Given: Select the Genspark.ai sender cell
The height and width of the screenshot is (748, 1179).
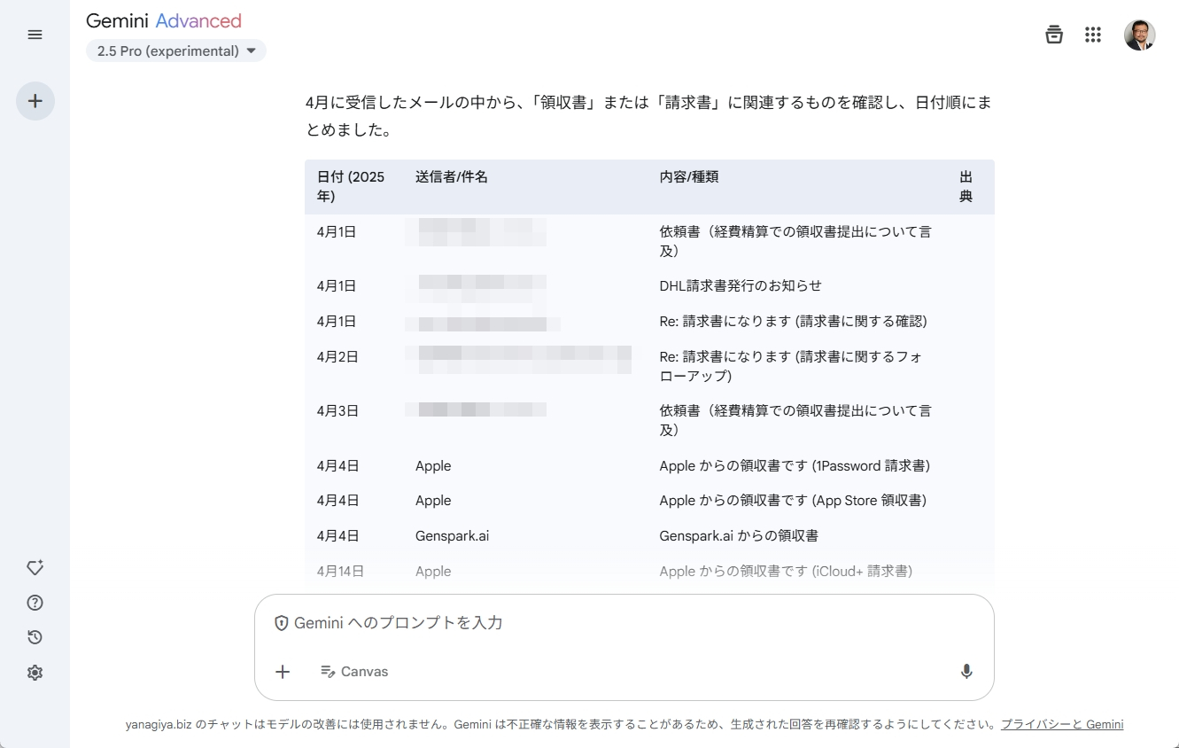Looking at the screenshot, I should coord(452,536).
